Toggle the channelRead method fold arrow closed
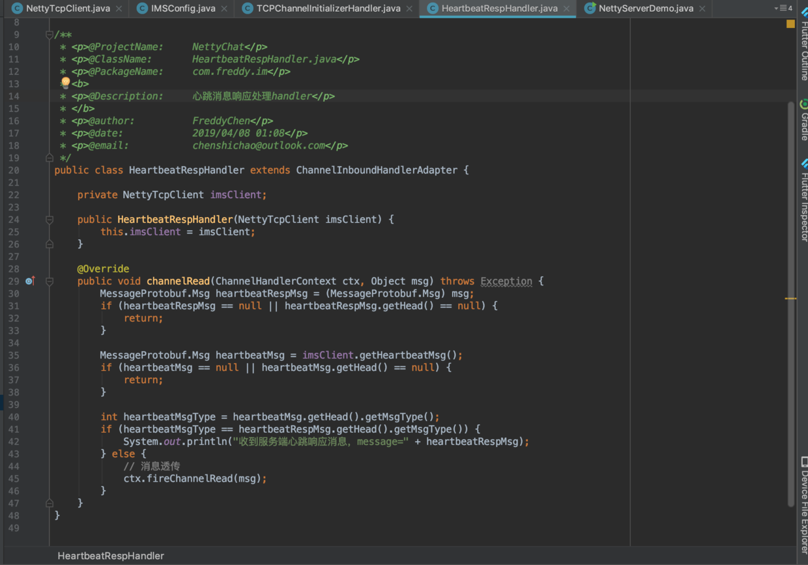 pos(50,281)
